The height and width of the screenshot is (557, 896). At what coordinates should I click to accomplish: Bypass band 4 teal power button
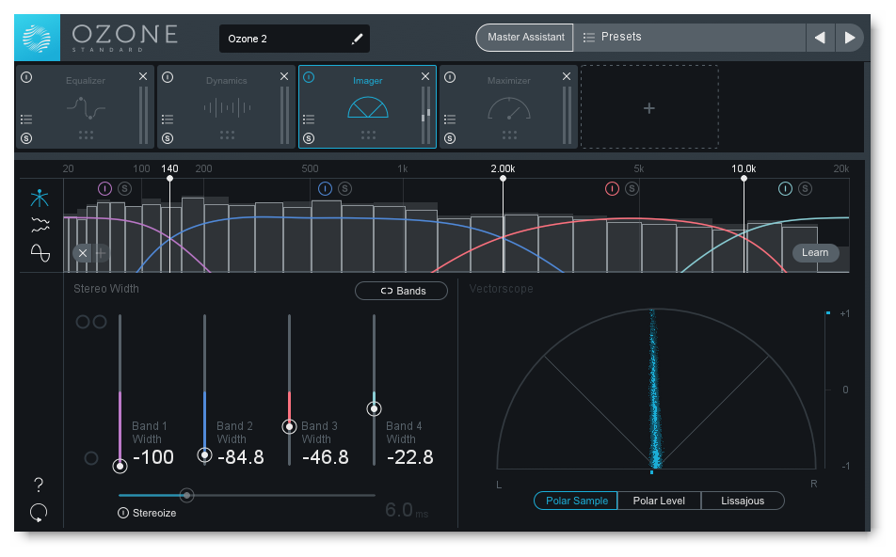(x=785, y=188)
